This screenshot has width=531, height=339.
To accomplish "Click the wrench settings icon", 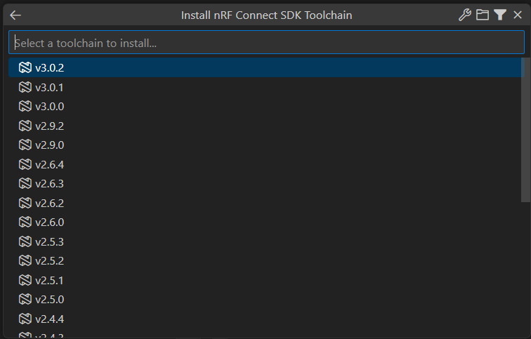I will pos(464,15).
